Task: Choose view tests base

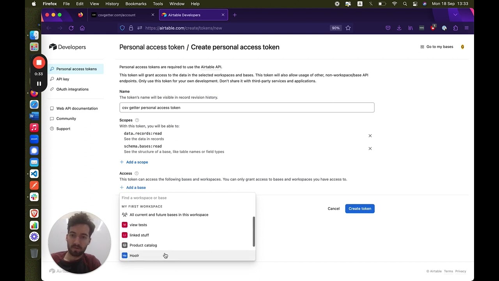Action: (187, 225)
